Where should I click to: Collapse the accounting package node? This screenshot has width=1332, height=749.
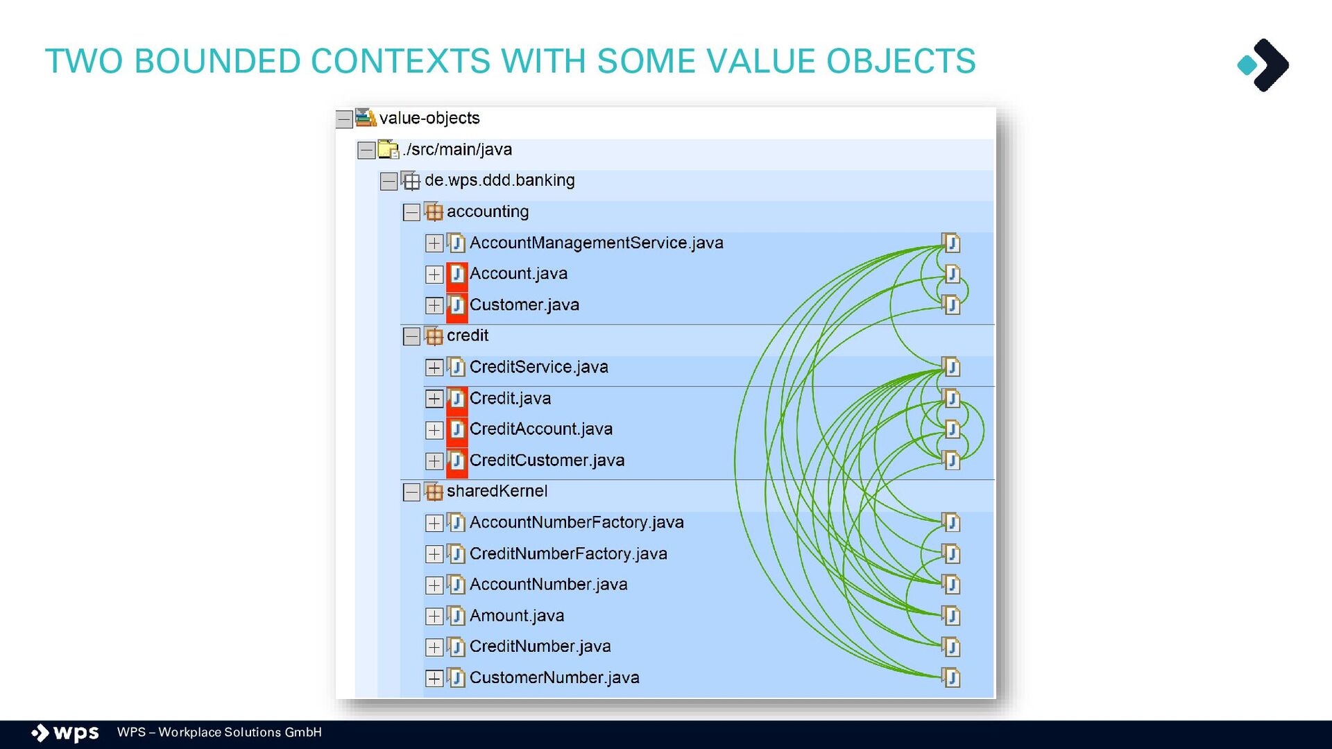pos(411,212)
